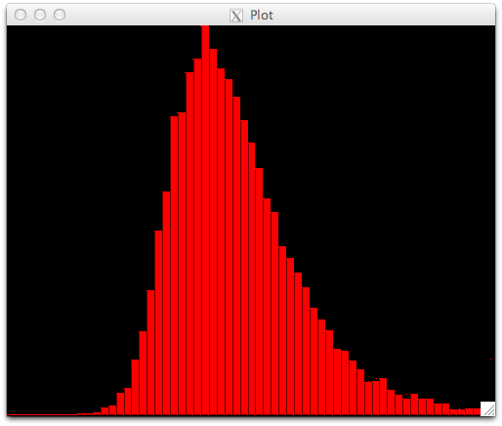Click the small bump bar in right tail

tap(383, 397)
